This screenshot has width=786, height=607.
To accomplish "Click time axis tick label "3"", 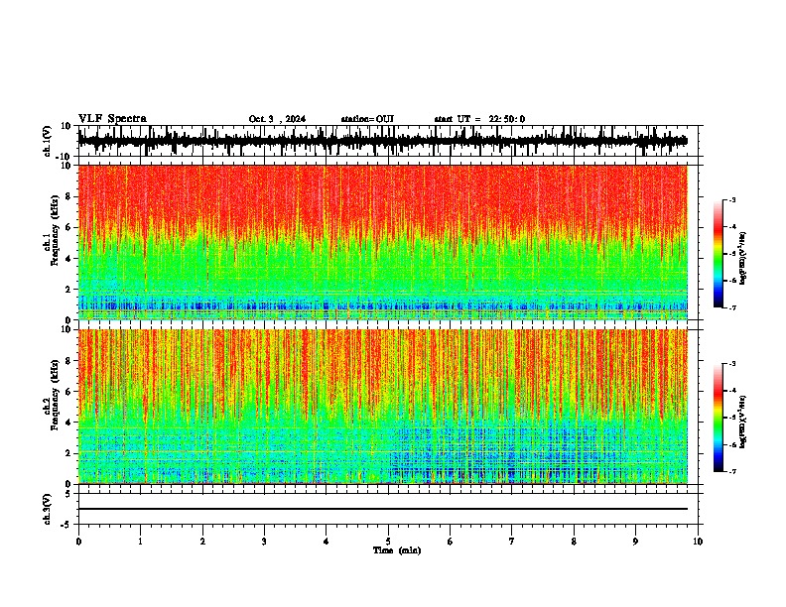I will point(264,542).
